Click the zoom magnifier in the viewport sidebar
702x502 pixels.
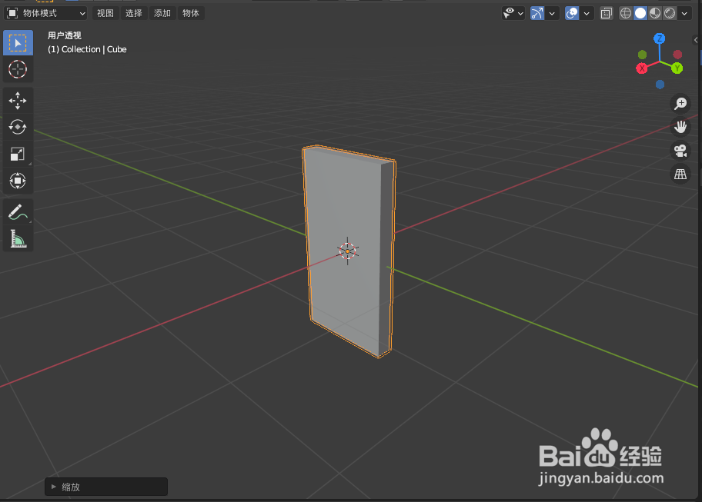[680, 103]
